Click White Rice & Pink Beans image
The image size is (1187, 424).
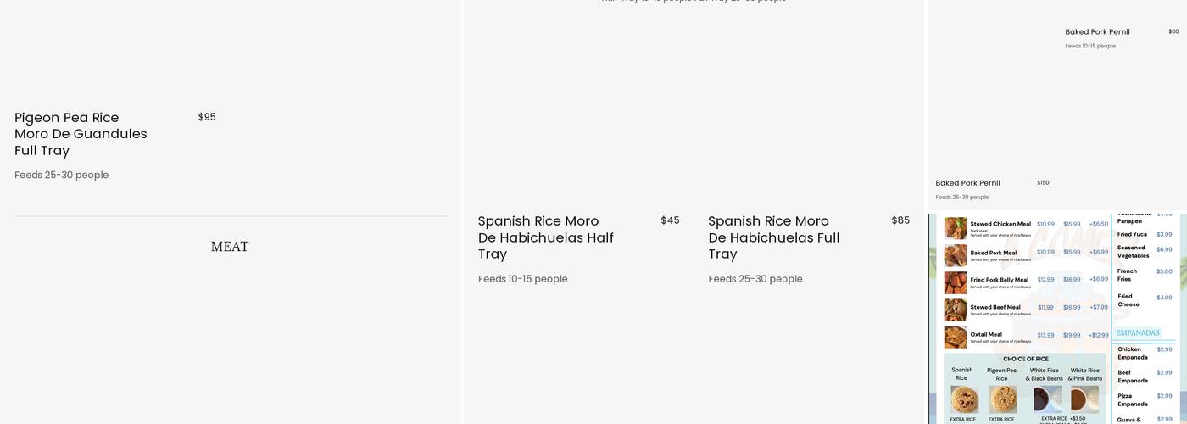[1085, 399]
